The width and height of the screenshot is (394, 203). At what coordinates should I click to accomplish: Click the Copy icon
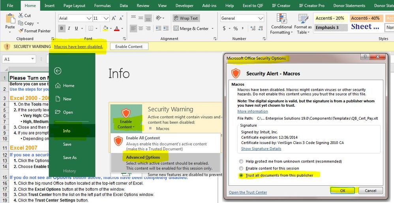point(21,23)
